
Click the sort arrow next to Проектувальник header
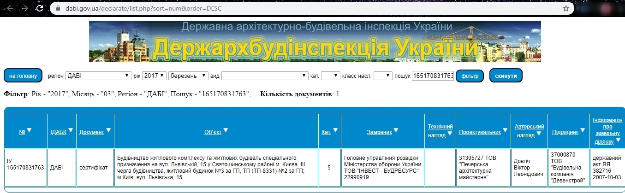tap(505, 131)
